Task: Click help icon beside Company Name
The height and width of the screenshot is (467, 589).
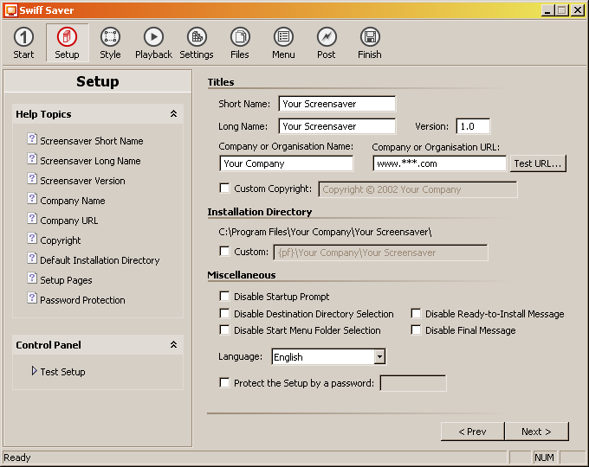Action: [x=32, y=199]
